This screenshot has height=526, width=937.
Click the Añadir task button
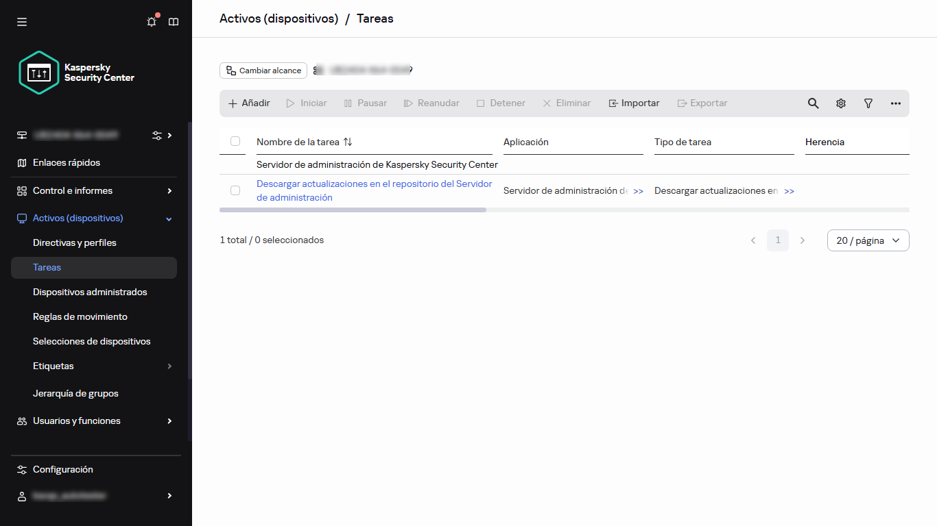tap(248, 103)
